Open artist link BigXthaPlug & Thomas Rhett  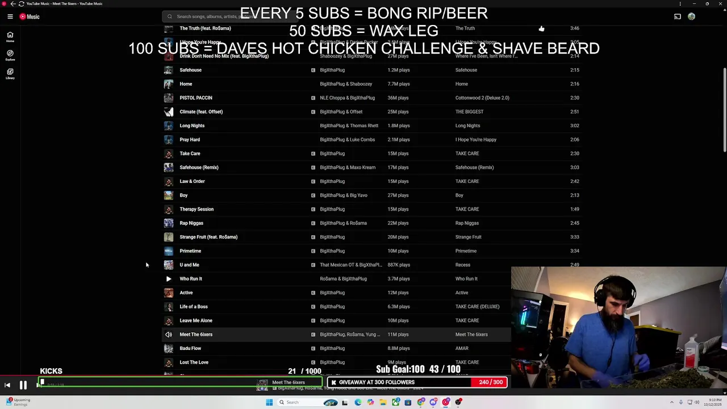click(x=349, y=126)
